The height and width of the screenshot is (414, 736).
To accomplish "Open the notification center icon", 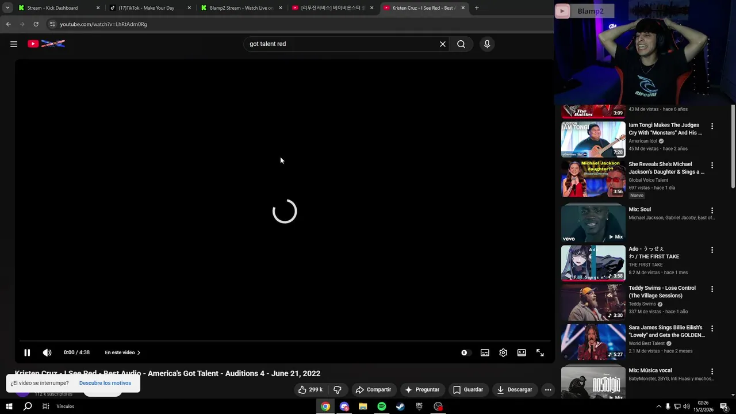I will 724,407.
